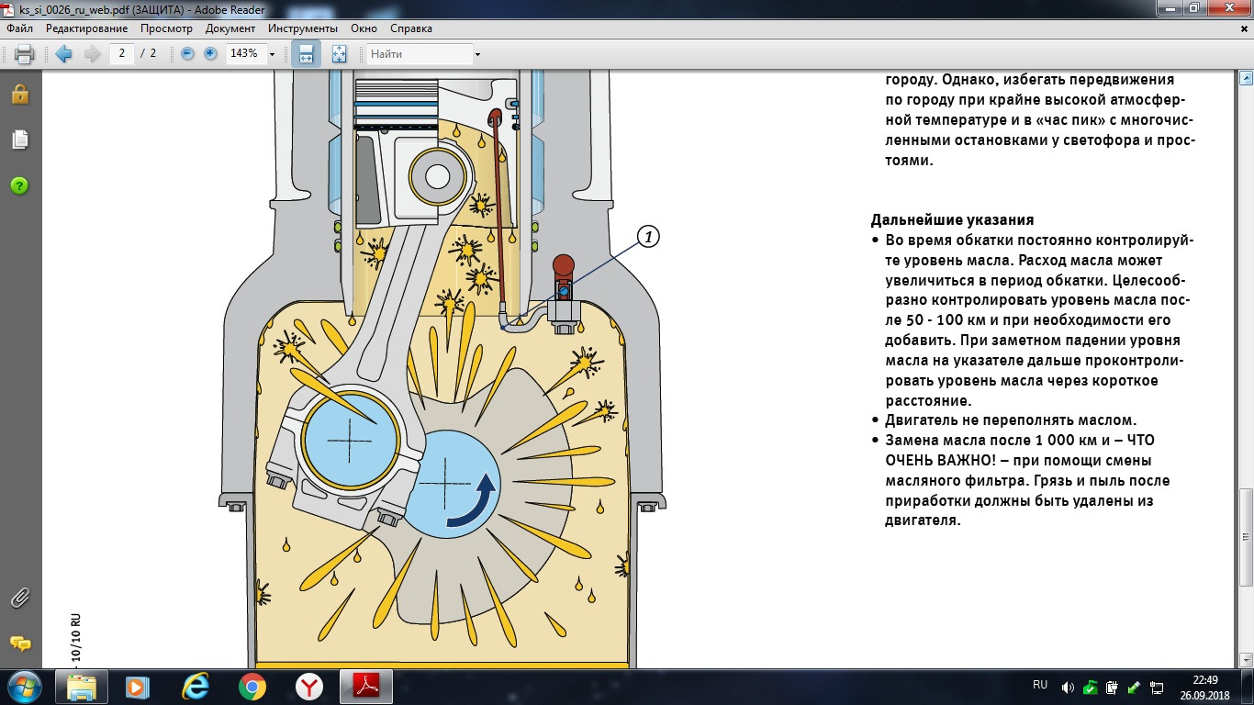Image resolution: width=1254 pixels, height=705 pixels.
Task: Click the callout number 1 in diagram
Action: click(x=648, y=237)
